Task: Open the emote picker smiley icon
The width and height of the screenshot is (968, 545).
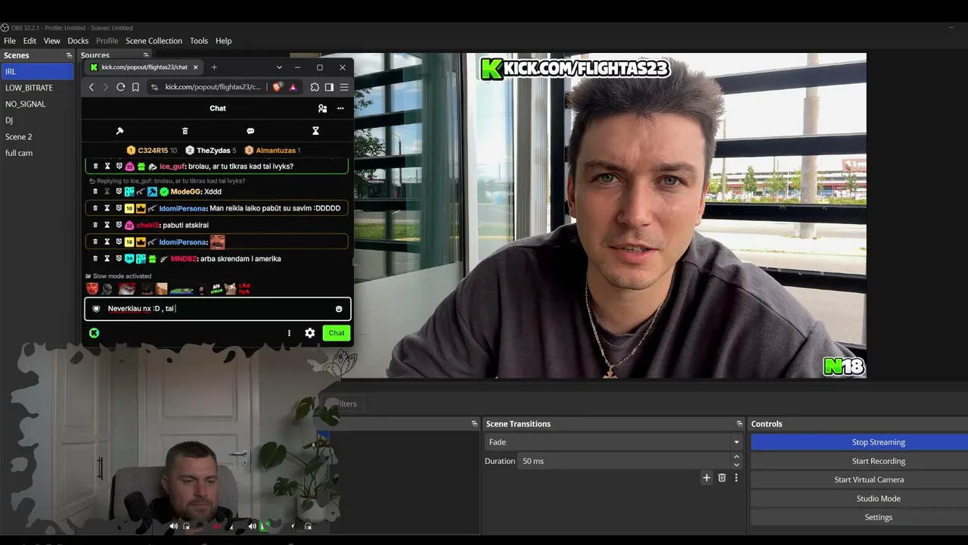Action: 339,309
